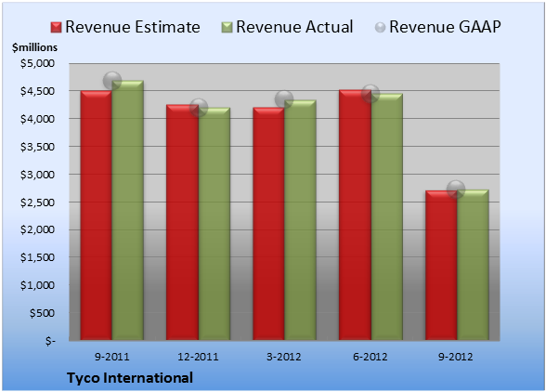The image size is (546, 392).
Task: Click the $5,000 axis label
Action: [x=37, y=63]
